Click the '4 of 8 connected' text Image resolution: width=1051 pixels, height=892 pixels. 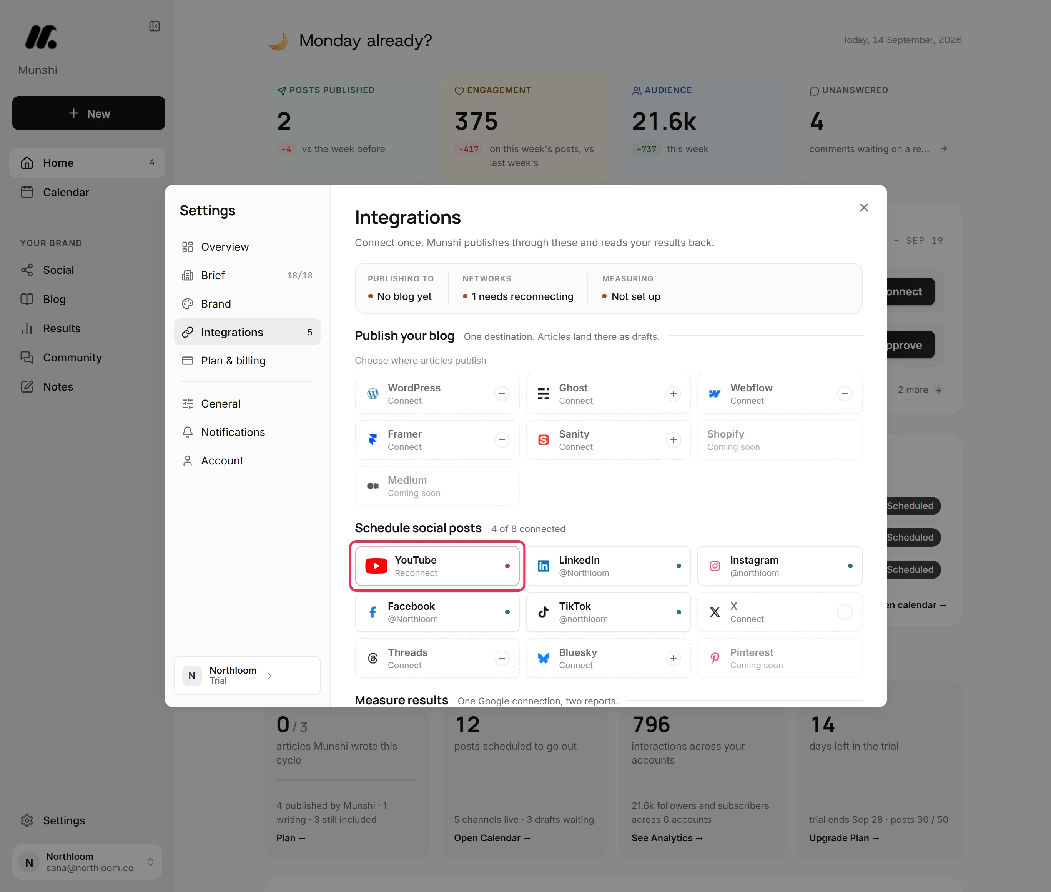(x=528, y=528)
